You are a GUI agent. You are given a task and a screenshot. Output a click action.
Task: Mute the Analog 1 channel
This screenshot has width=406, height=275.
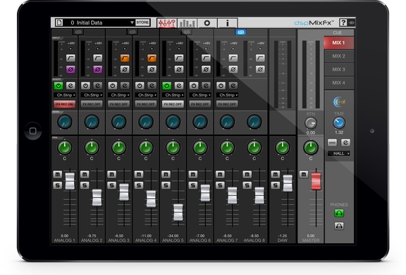point(58,174)
